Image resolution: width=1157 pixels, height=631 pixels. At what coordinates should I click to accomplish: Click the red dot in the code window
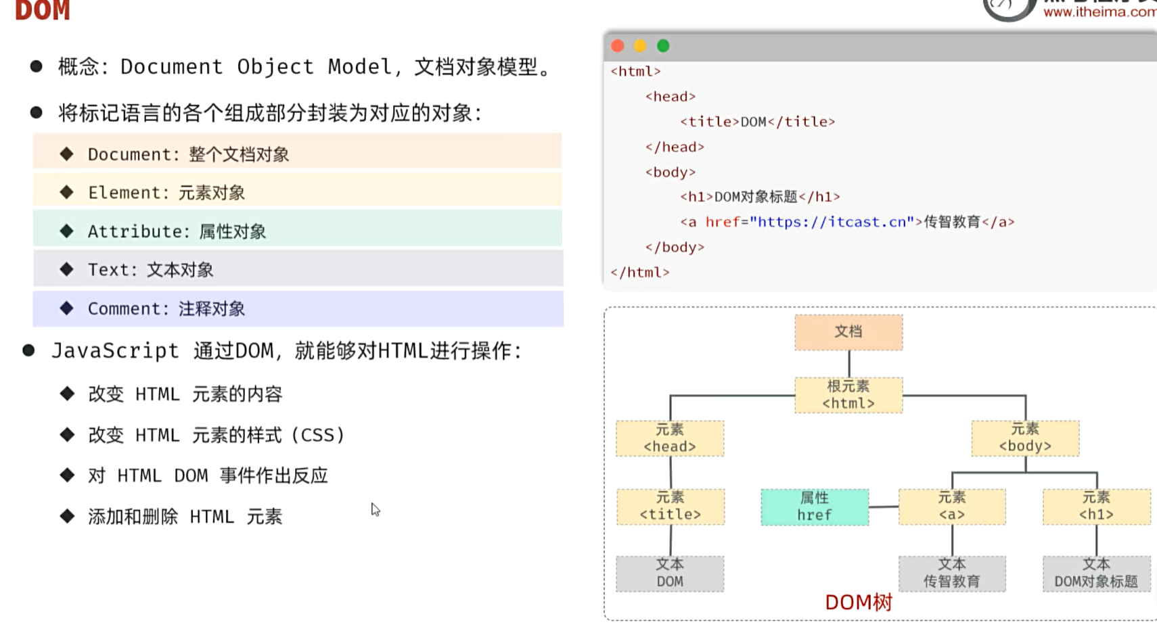pos(617,46)
